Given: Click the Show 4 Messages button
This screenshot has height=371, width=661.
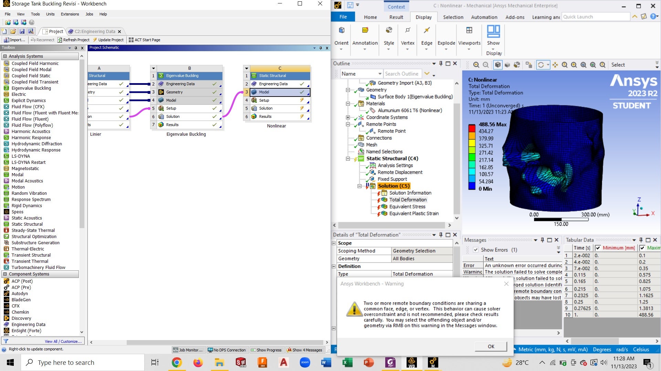Looking at the screenshot, I should click(x=304, y=350).
